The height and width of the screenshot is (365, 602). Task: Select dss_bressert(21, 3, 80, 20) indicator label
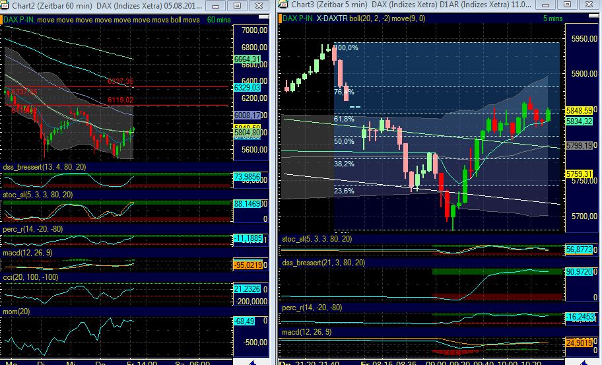tap(323, 263)
